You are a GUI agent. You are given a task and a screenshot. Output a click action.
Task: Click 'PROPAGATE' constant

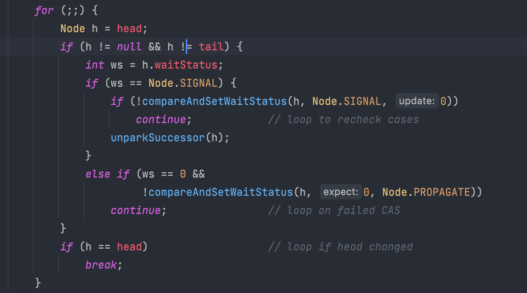coord(442,192)
